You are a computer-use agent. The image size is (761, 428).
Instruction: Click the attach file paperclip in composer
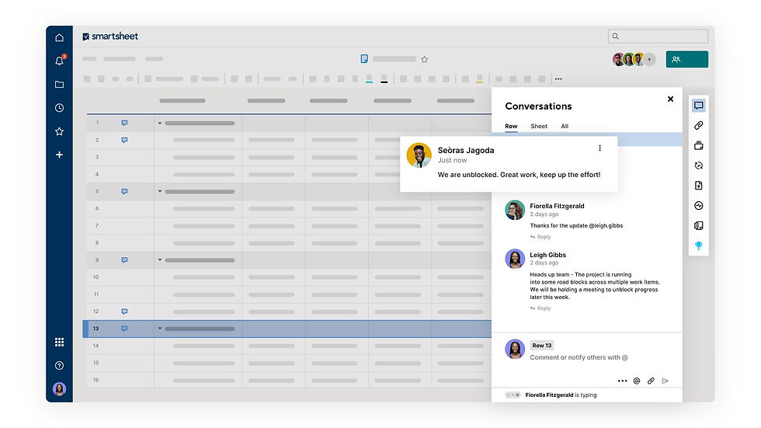pyautogui.click(x=651, y=381)
